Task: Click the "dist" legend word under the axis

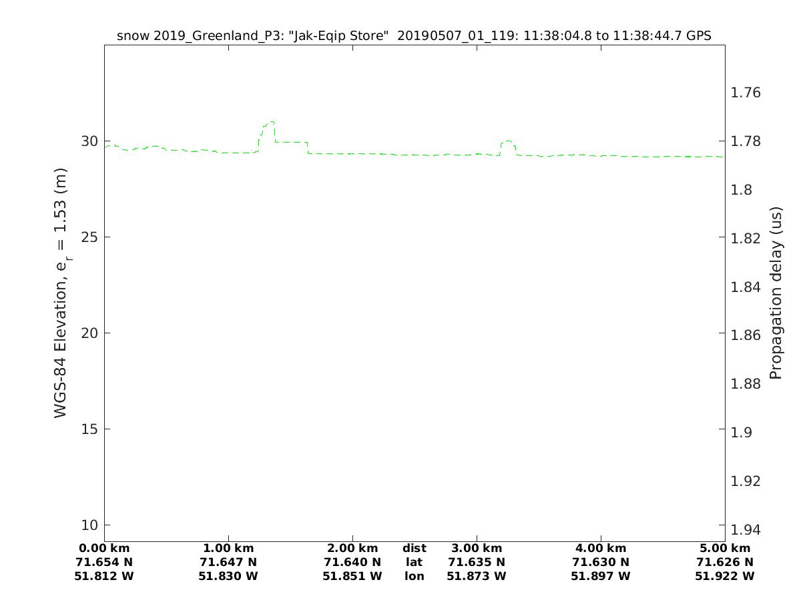Action: pos(414,549)
